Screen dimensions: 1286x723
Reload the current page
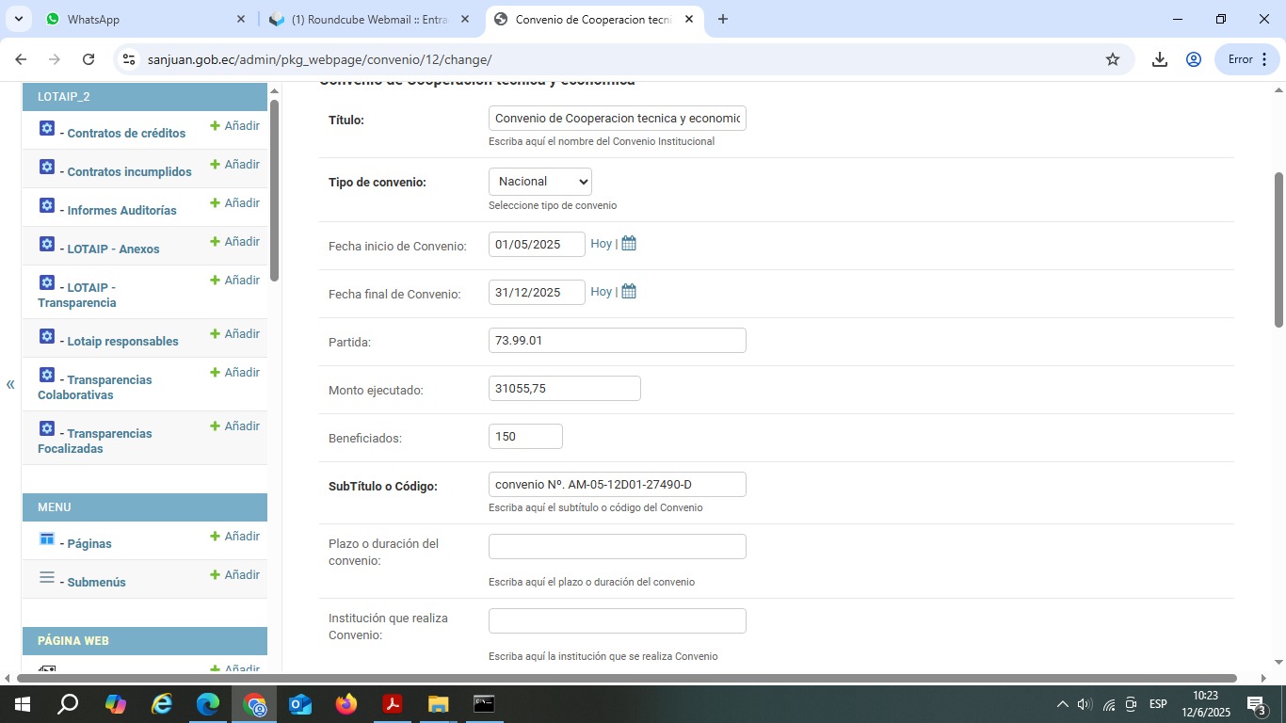click(x=88, y=59)
